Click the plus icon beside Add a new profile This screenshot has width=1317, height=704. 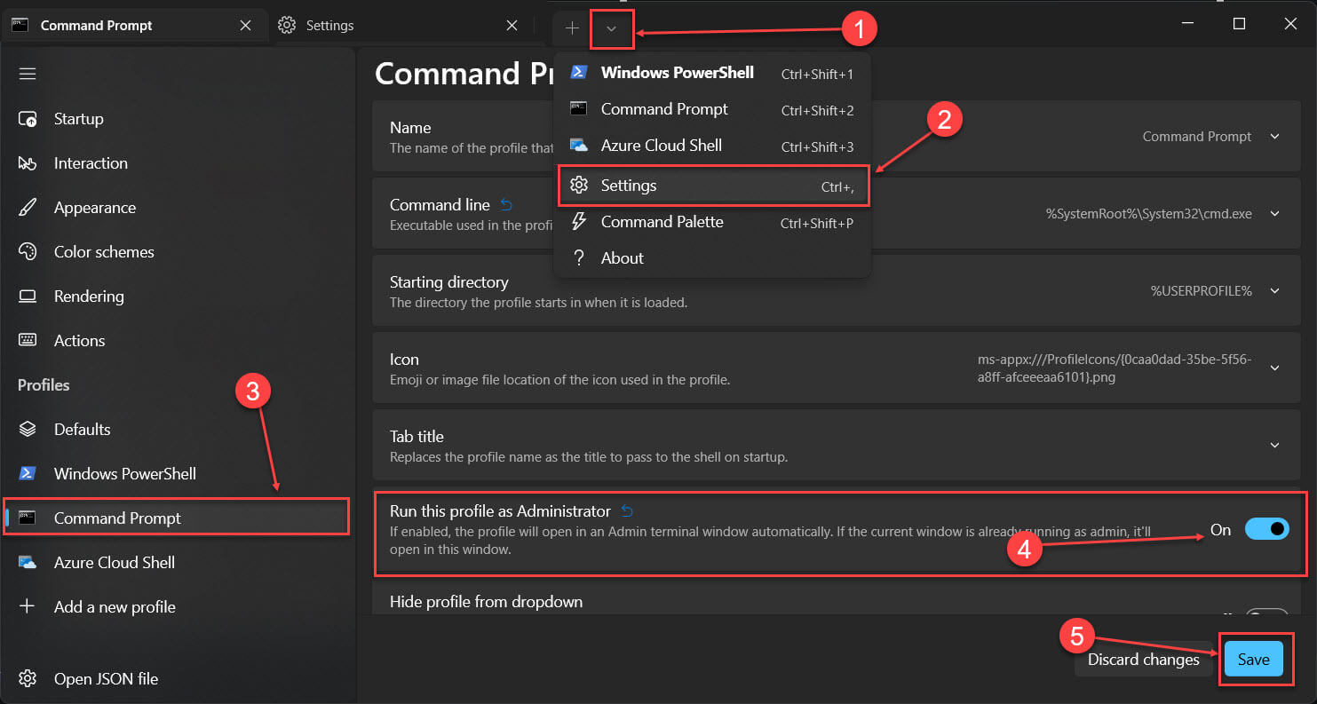click(28, 607)
